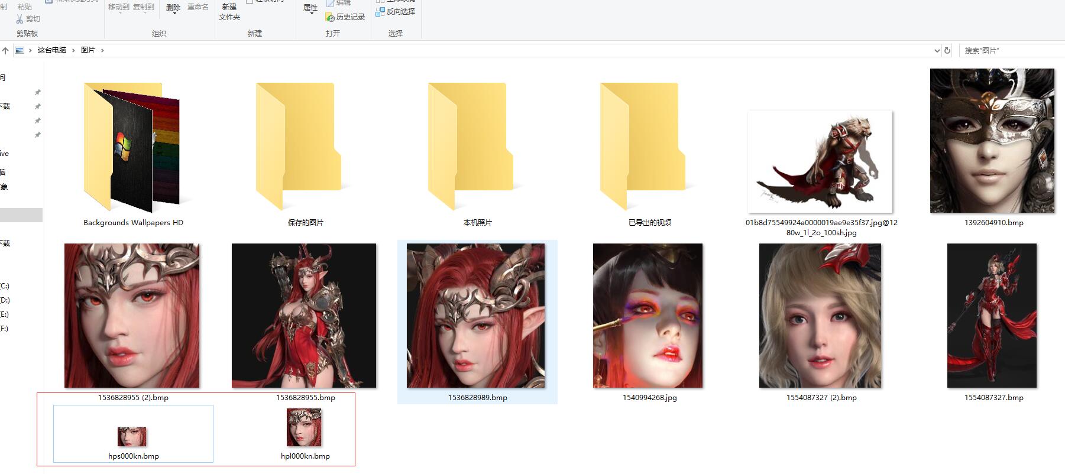The height and width of the screenshot is (474, 1065).
Task: Select the 1540994268.jpg thumbnail
Action: [649, 316]
